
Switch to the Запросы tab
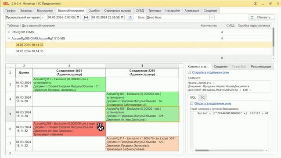[x=26, y=11]
